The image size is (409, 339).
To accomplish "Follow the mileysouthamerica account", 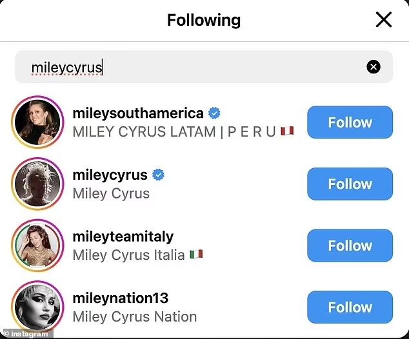I will tap(350, 122).
